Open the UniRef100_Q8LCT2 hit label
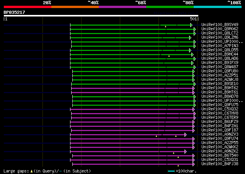This screenshot has height=174, width=245. click(220, 33)
